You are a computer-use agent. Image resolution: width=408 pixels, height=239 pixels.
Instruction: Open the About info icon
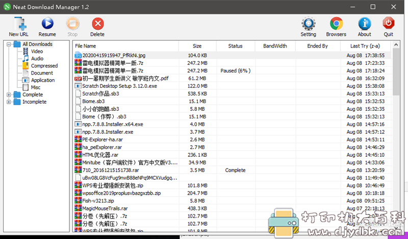pyautogui.click(x=365, y=23)
